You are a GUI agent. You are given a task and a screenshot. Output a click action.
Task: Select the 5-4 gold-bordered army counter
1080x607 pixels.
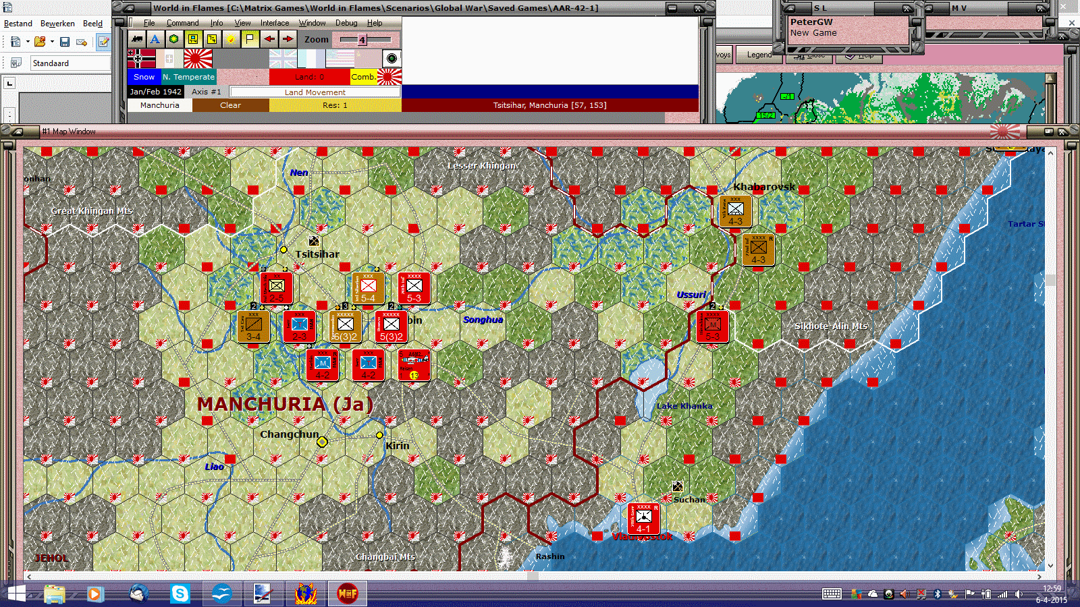368,288
